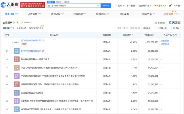Click the 招商银行 shareholder logo in row 6
Viewport: 184px width, 114px height.
pos(17,84)
